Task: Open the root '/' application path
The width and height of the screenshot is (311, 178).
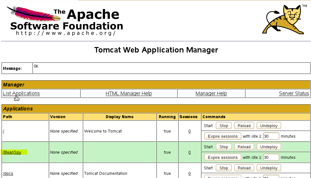Action: [4, 131]
